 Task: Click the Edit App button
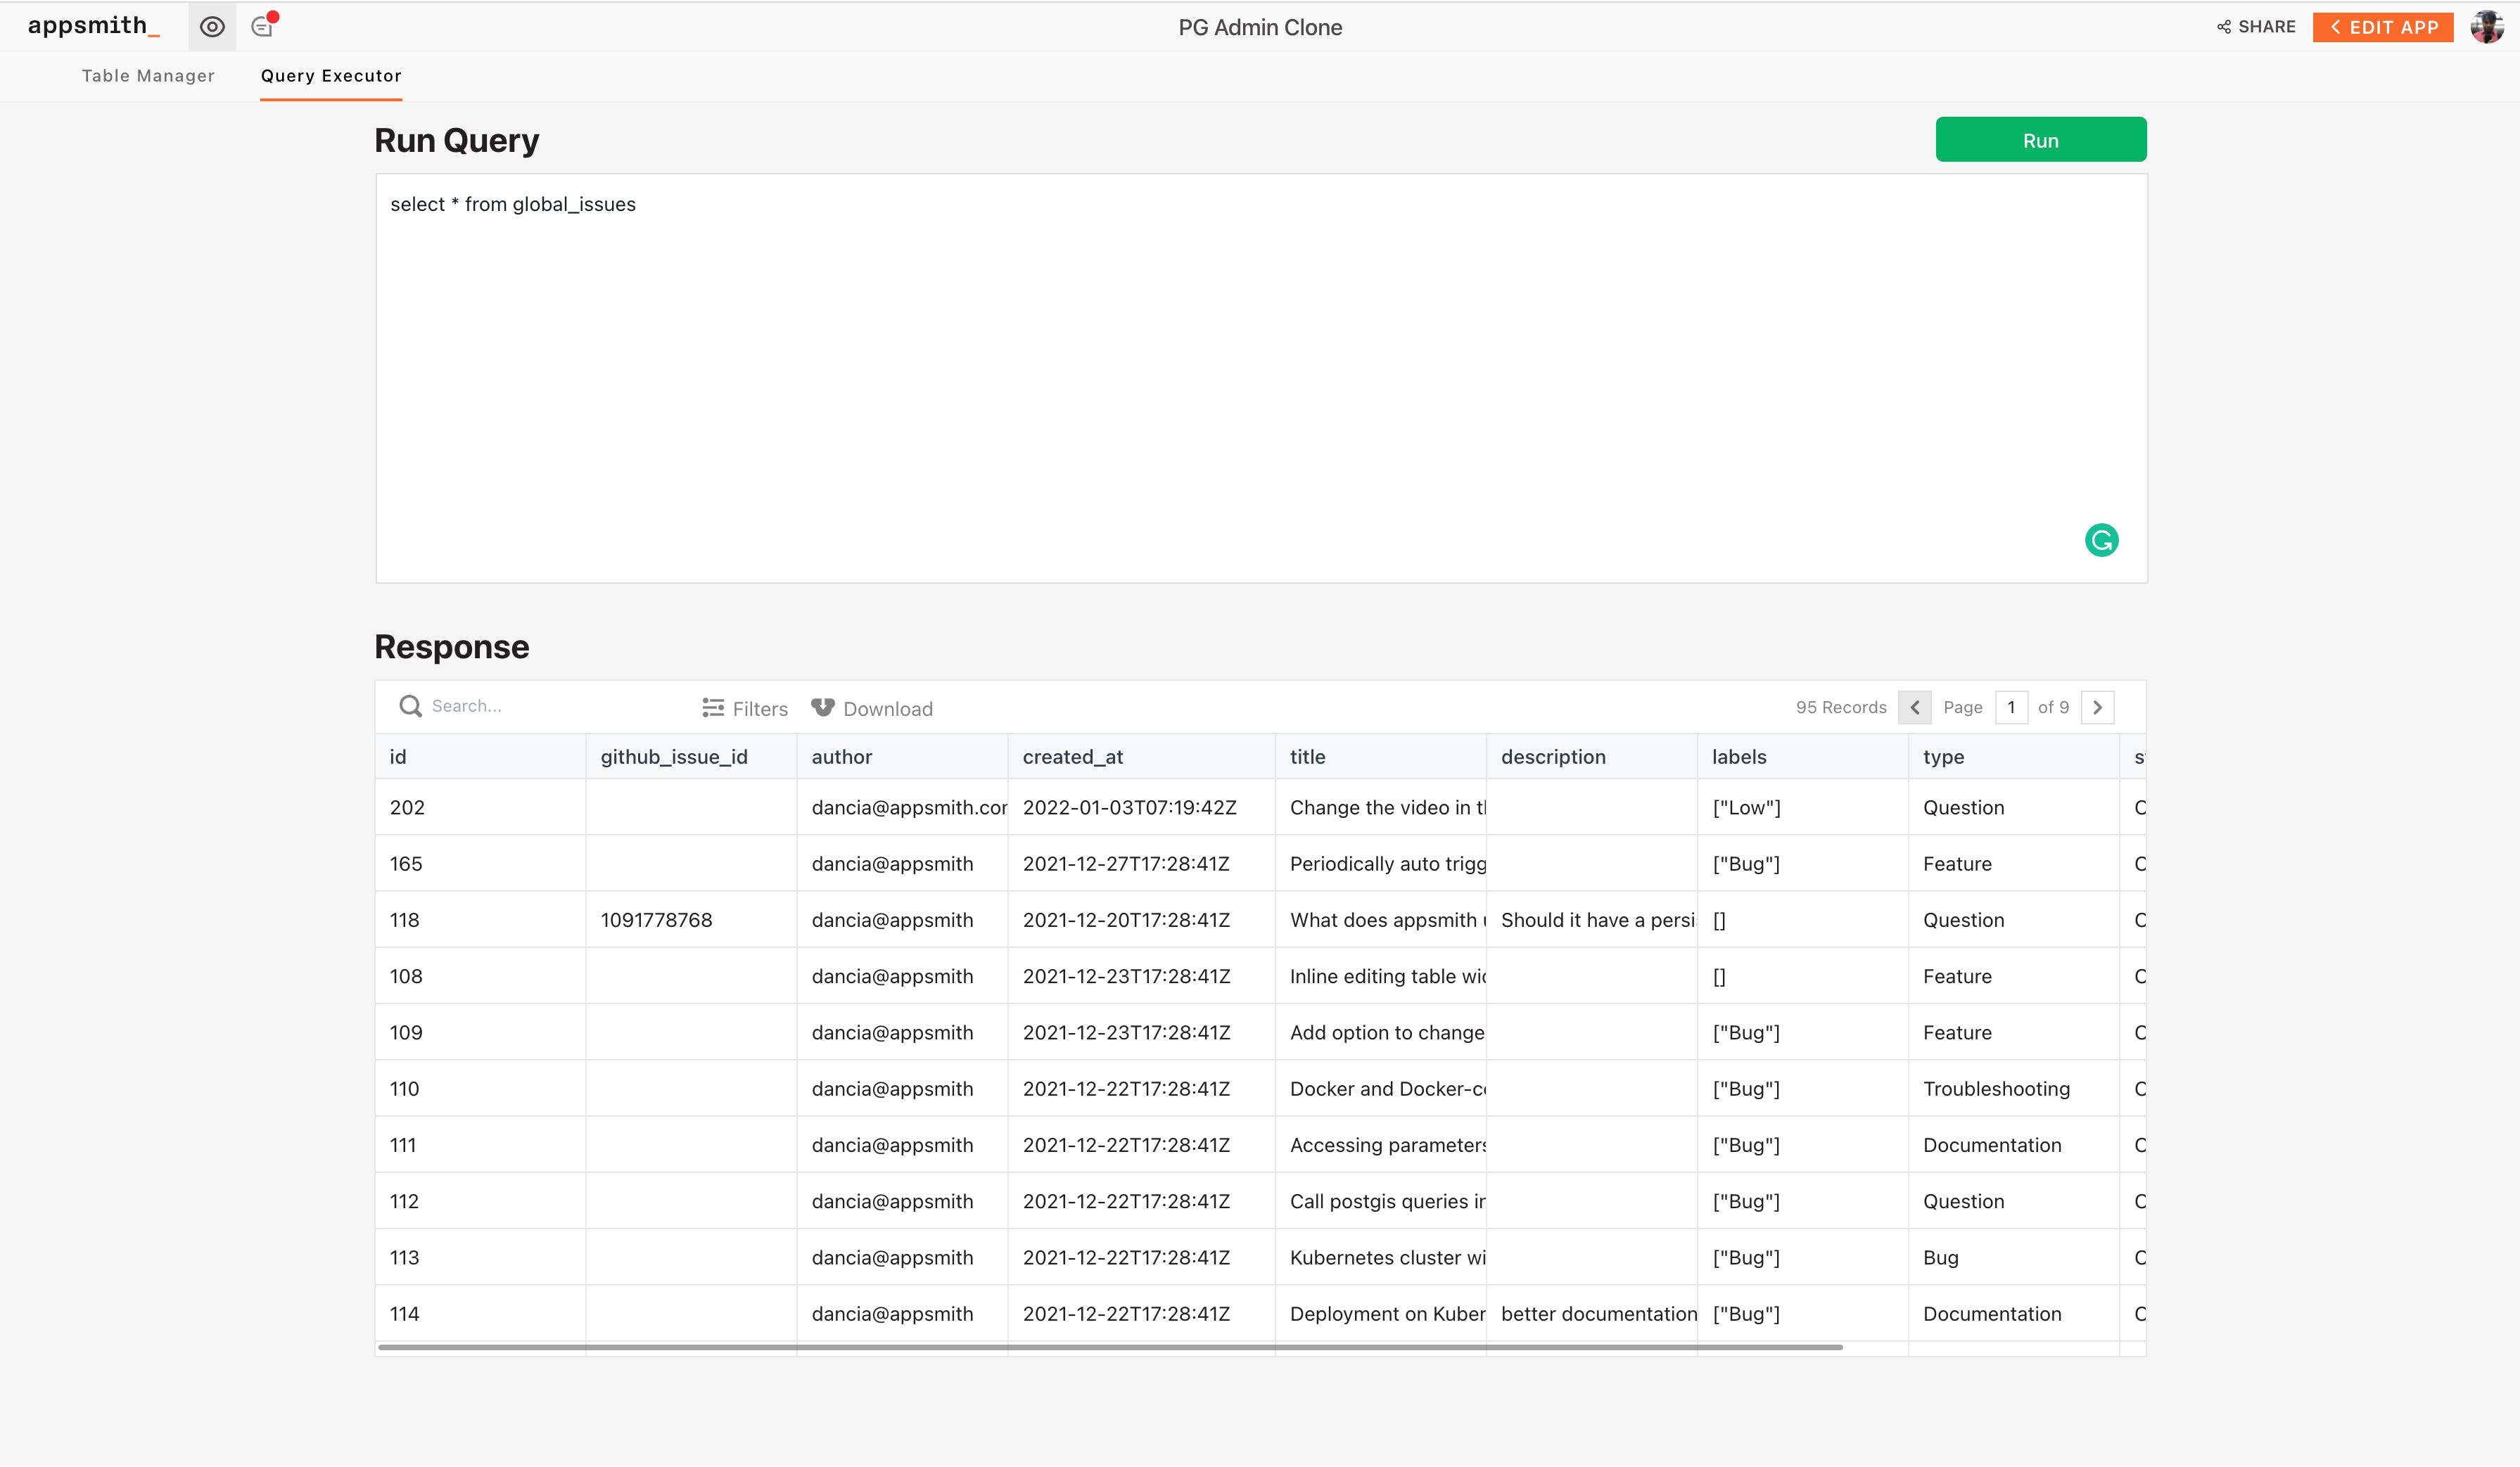click(x=2383, y=27)
